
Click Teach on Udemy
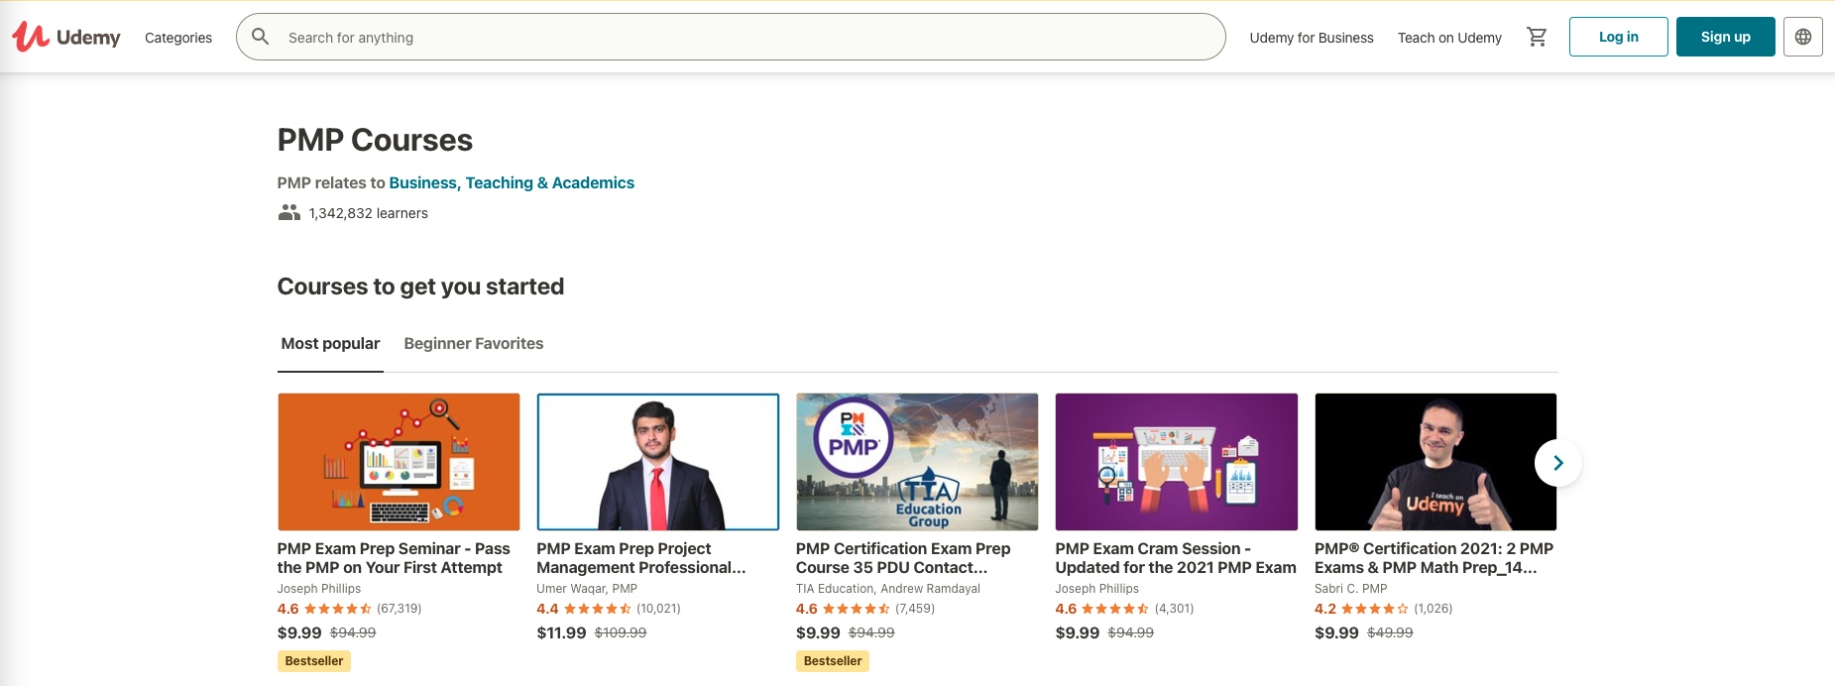coord(1449,38)
